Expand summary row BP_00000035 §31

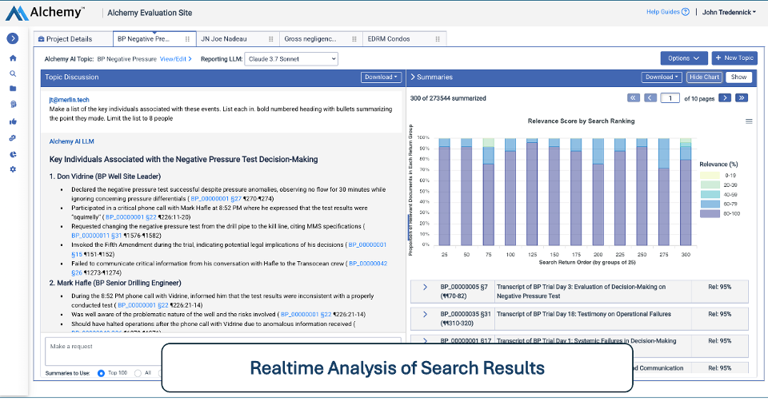tap(425, 314)
